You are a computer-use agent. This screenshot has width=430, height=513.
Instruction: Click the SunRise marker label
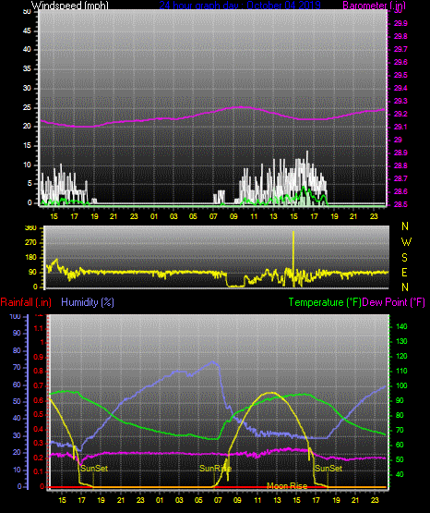[x=216, y=469]
